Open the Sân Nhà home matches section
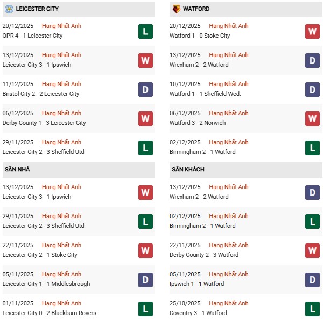Viewport: 323px width, 321px height. 18,169
